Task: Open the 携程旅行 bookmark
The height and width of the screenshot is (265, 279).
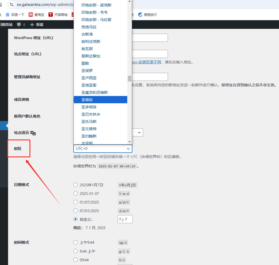Action: point(149,14)
